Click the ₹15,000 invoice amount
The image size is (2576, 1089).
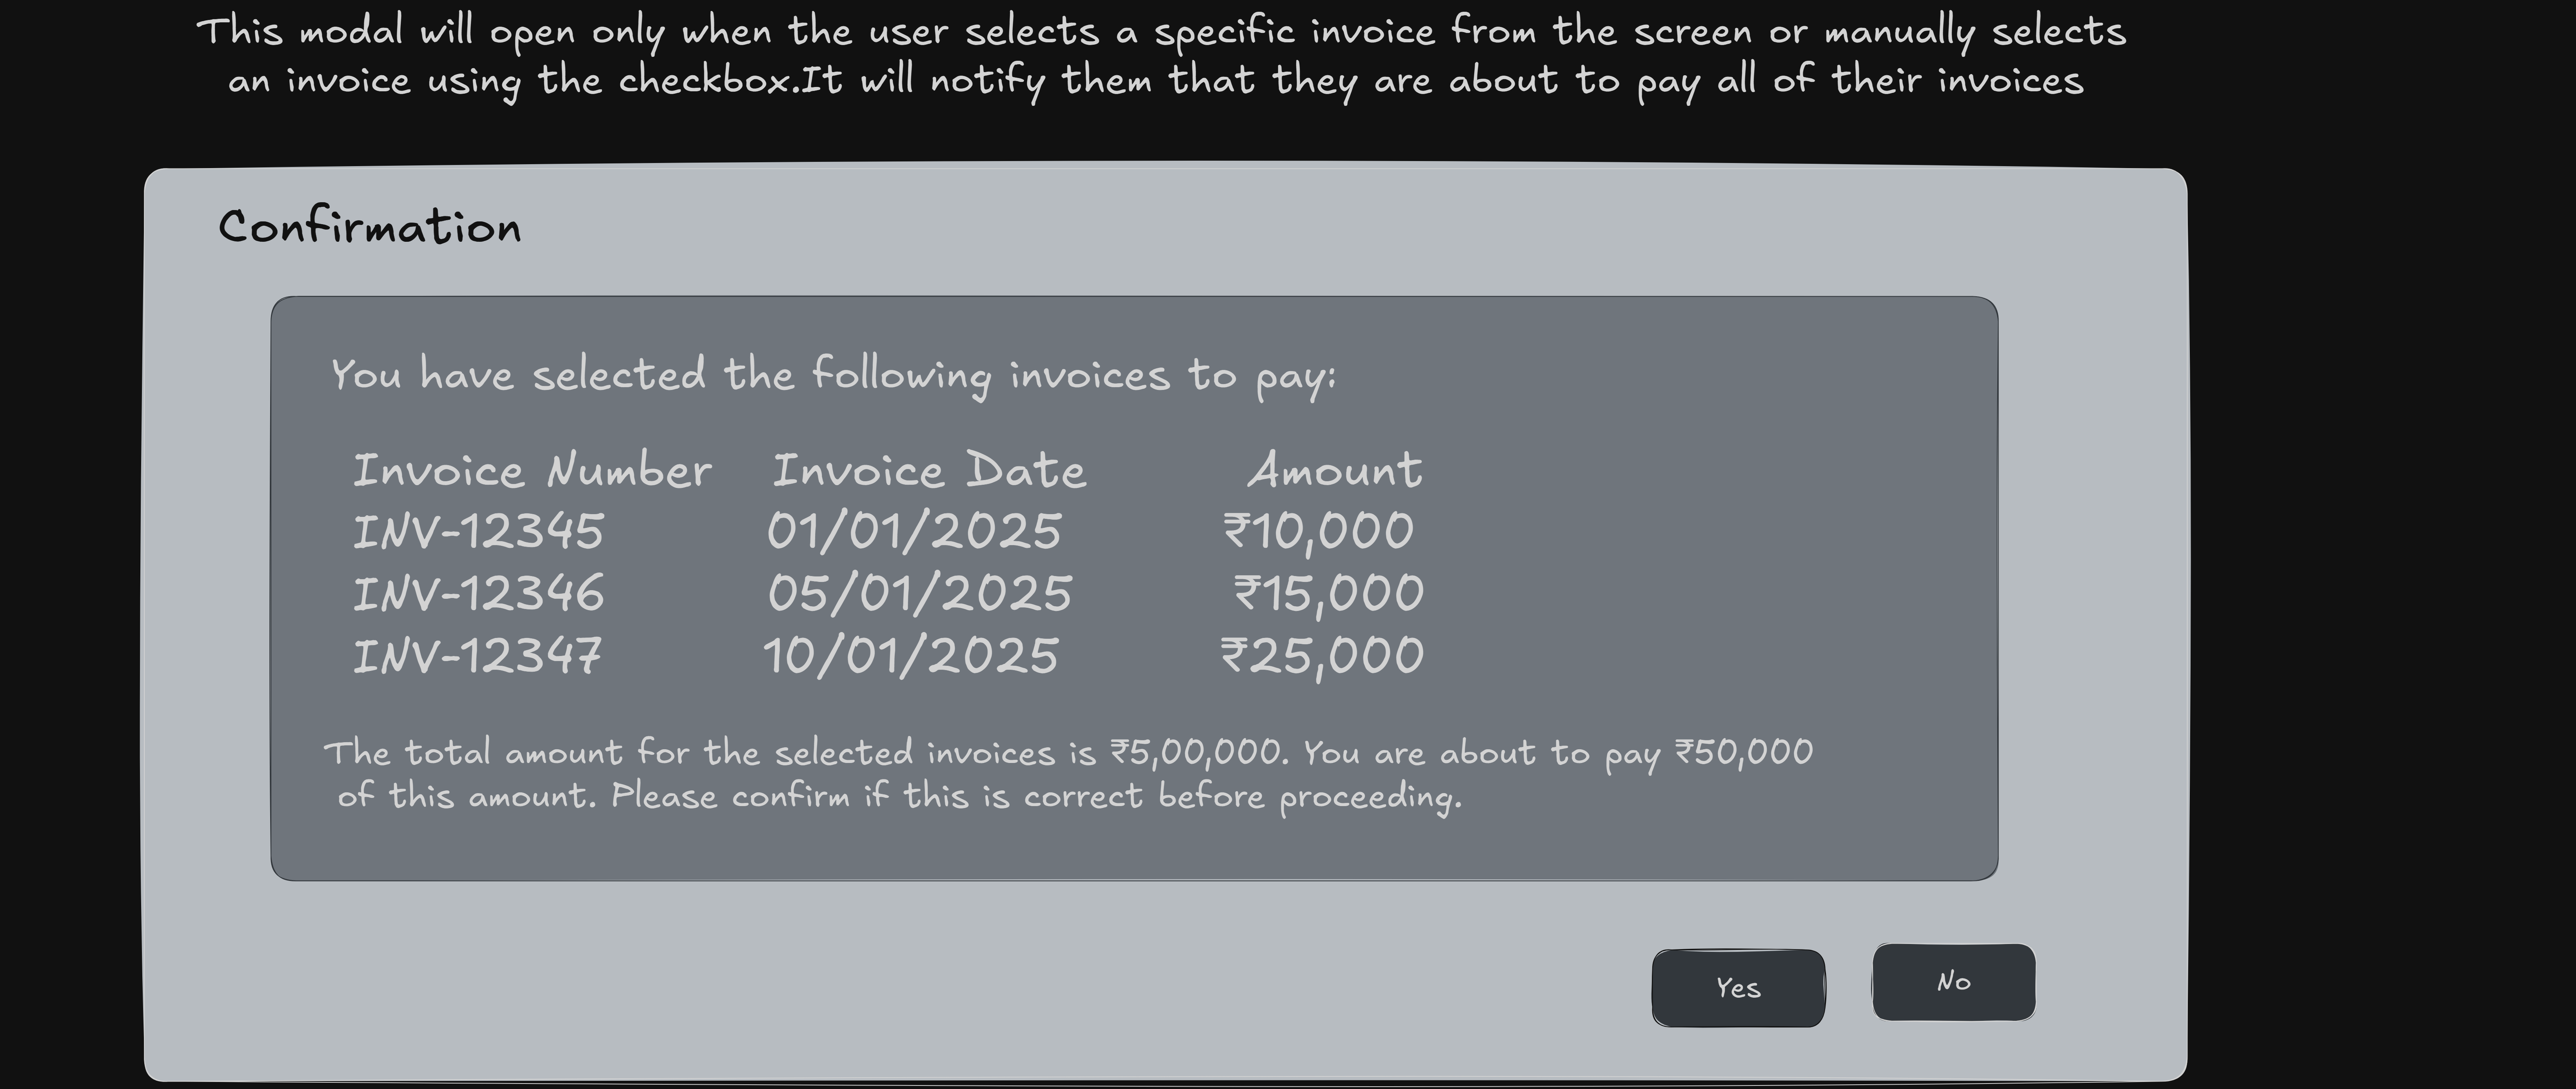click(1329, 593)
